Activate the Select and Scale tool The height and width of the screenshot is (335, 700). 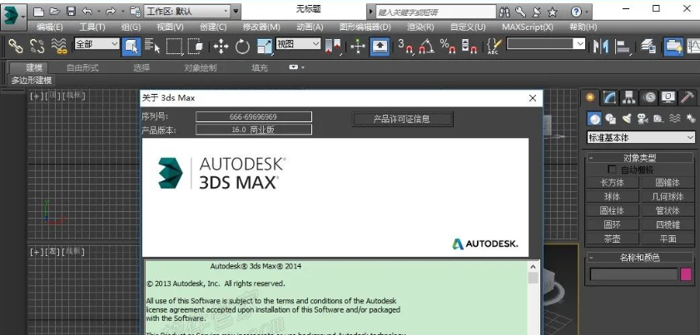click(265, 47)
